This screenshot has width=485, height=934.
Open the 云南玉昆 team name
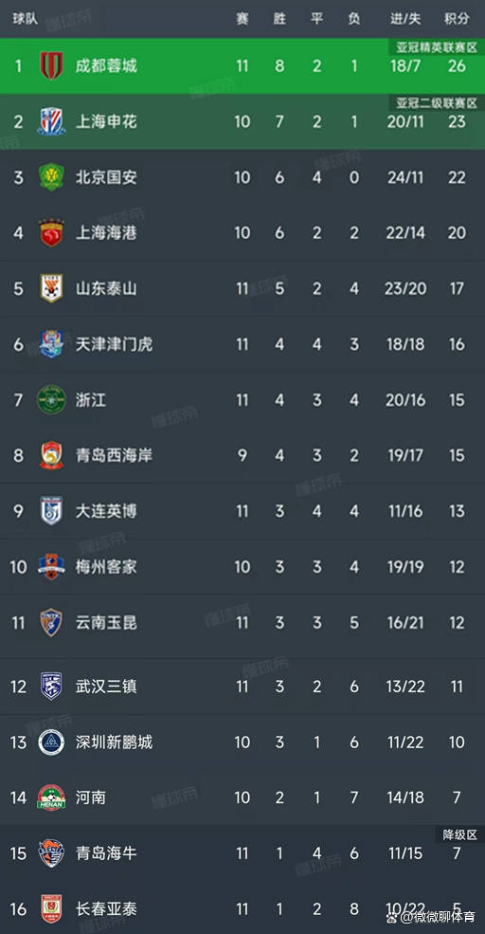(106, 623)
